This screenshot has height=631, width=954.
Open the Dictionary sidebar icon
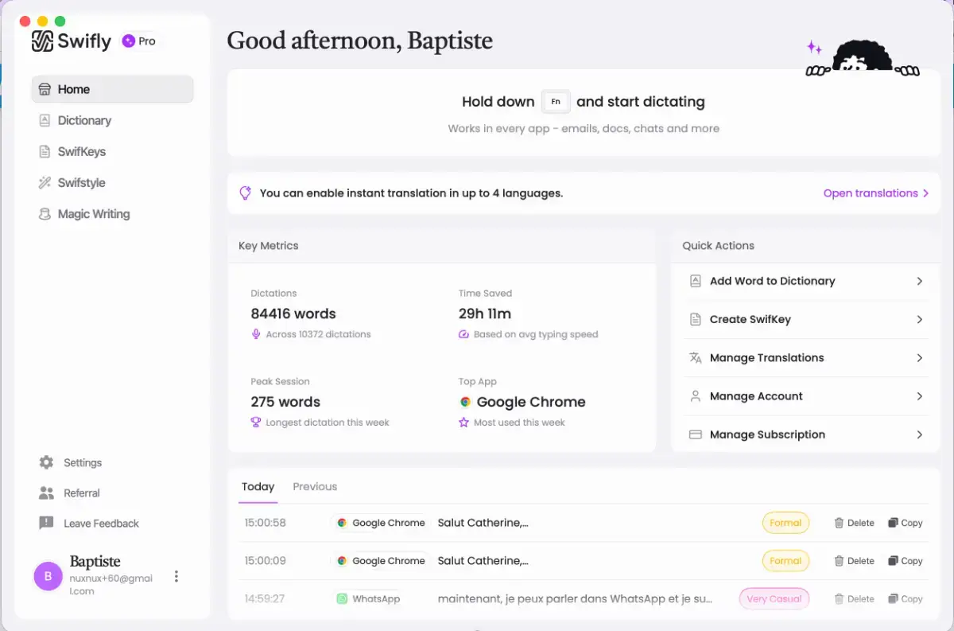pos(45,121)
